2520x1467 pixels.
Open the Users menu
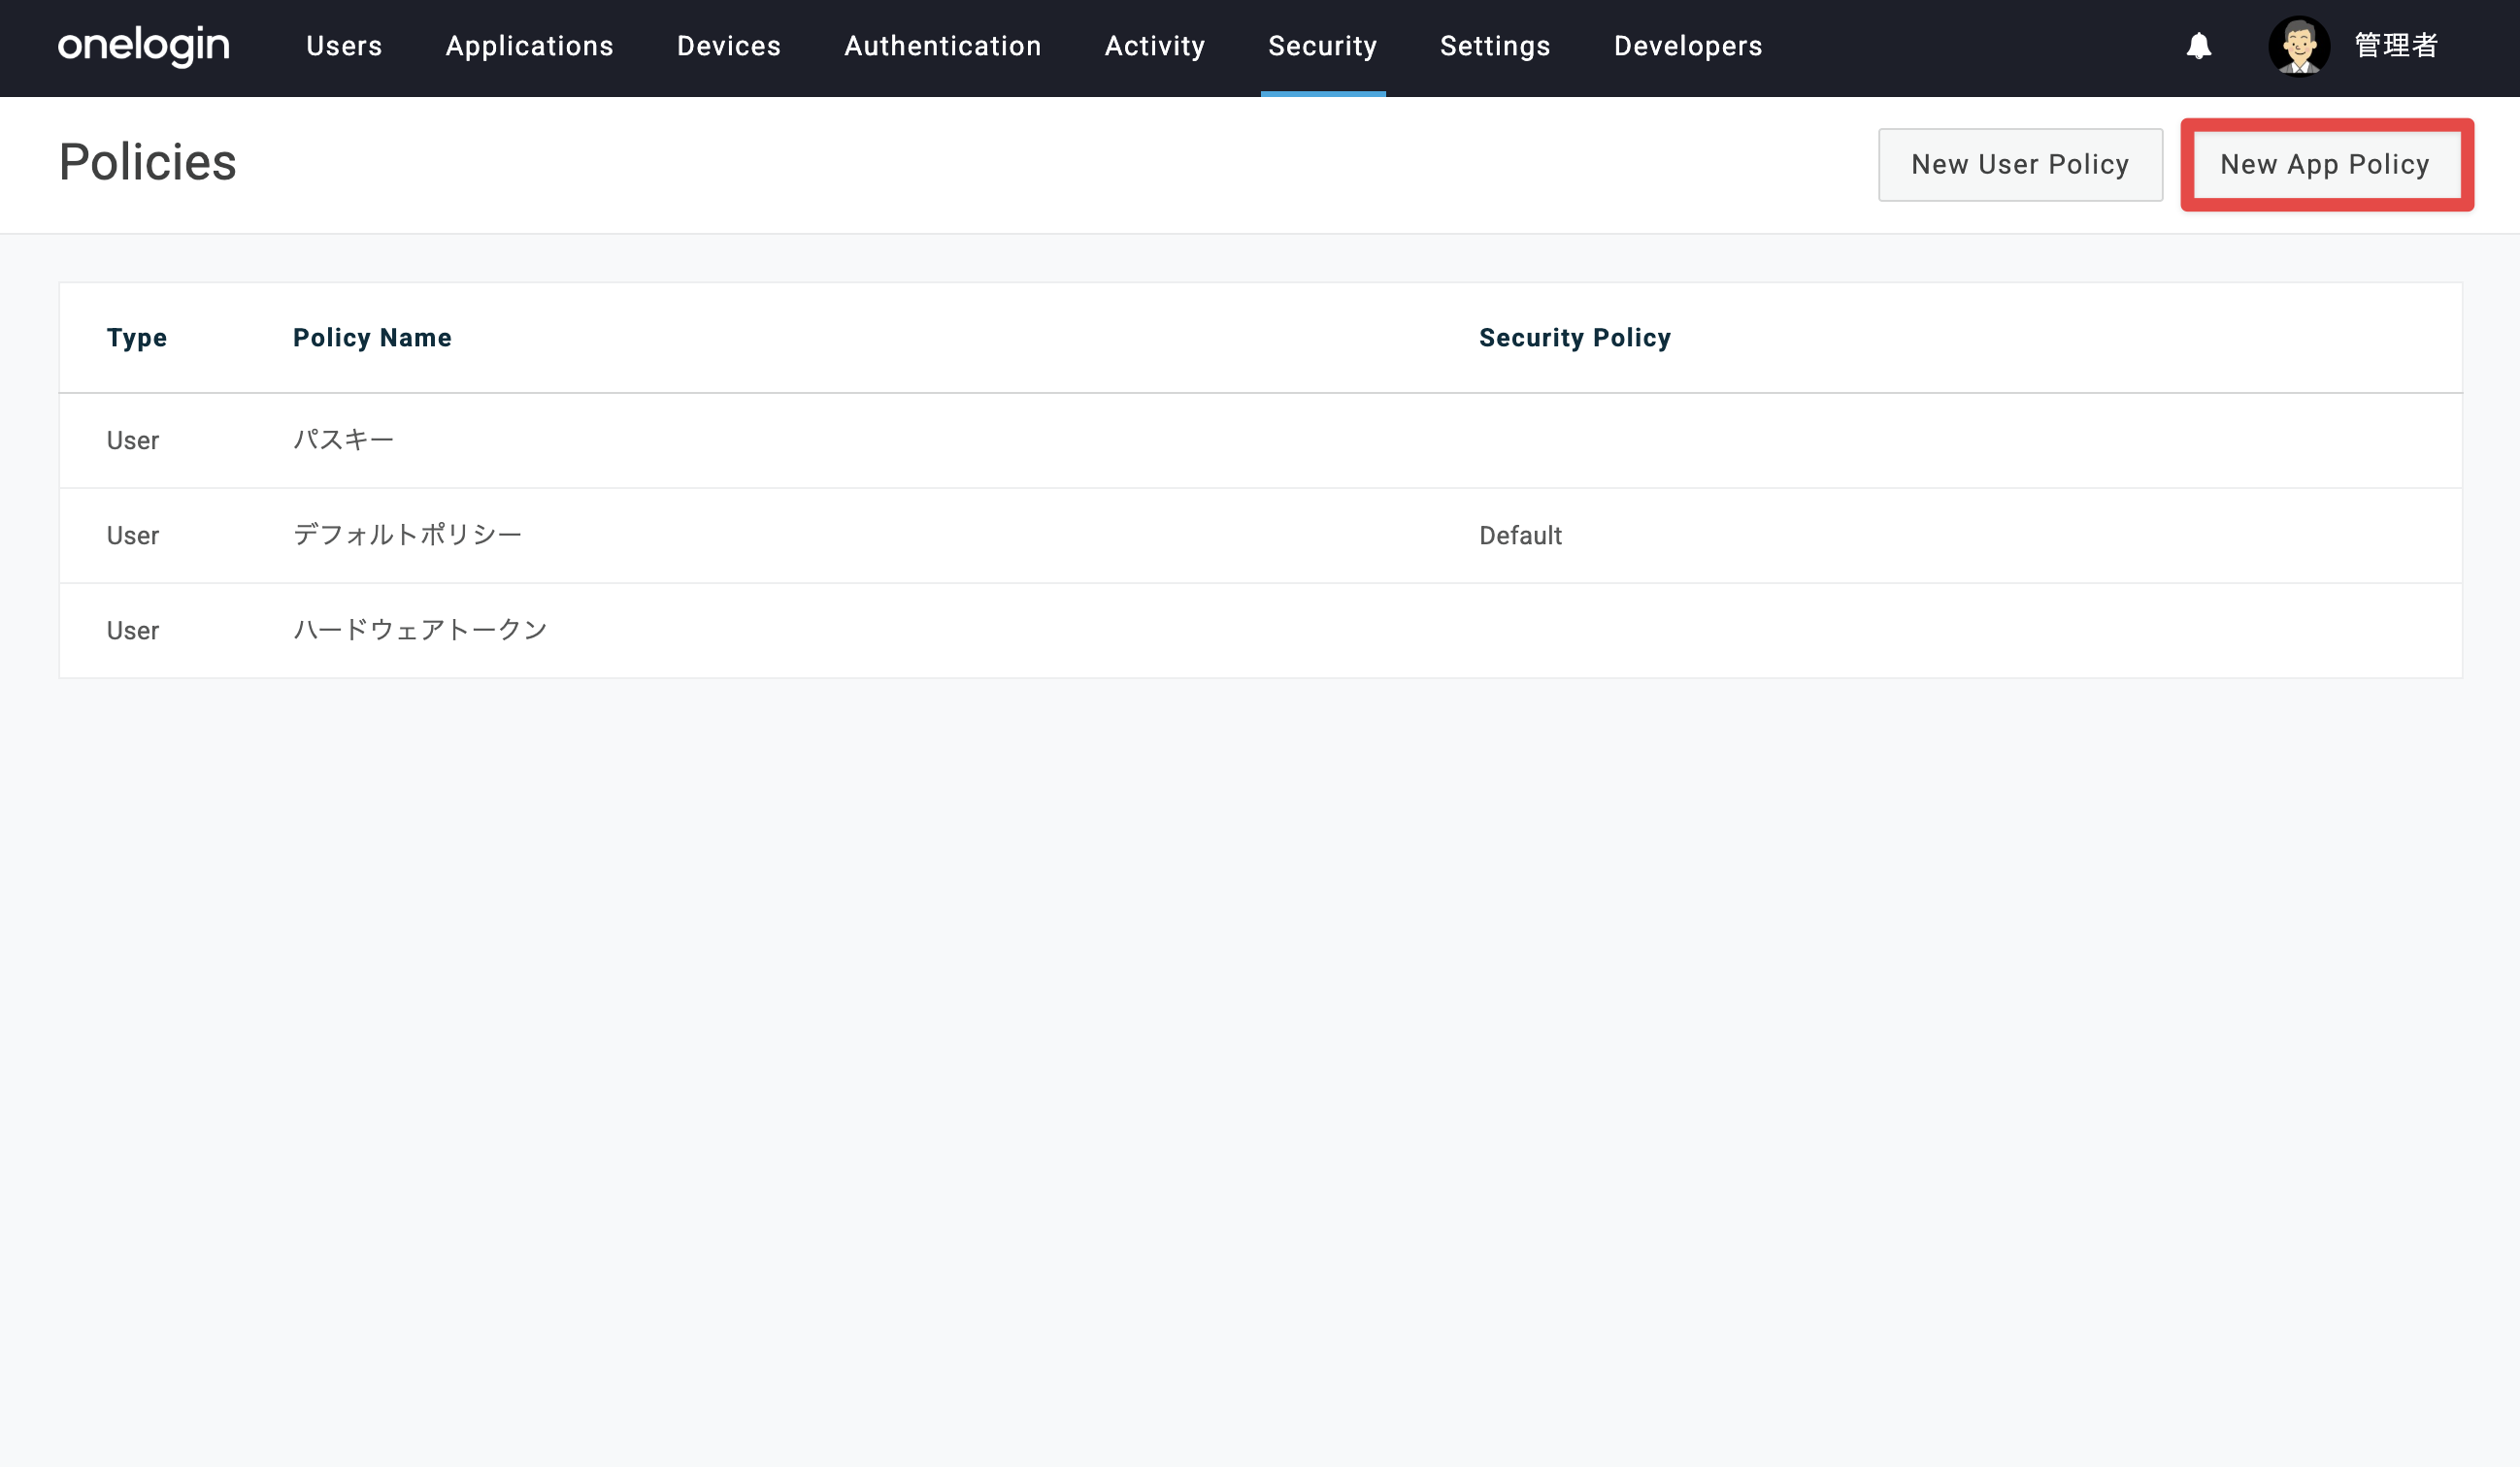pyautogui.click(x=344, y=46)
